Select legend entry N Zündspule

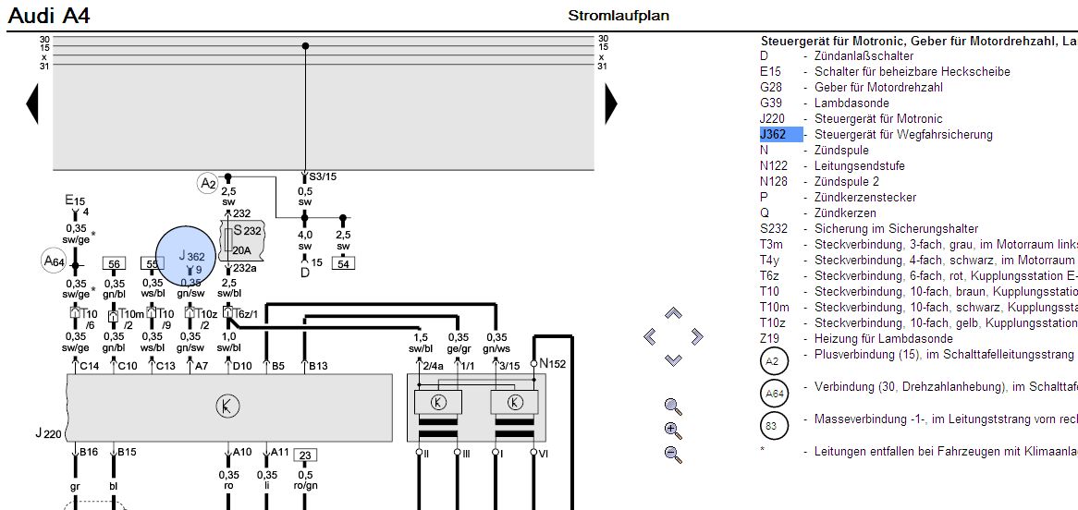click(x=814, y=151)
